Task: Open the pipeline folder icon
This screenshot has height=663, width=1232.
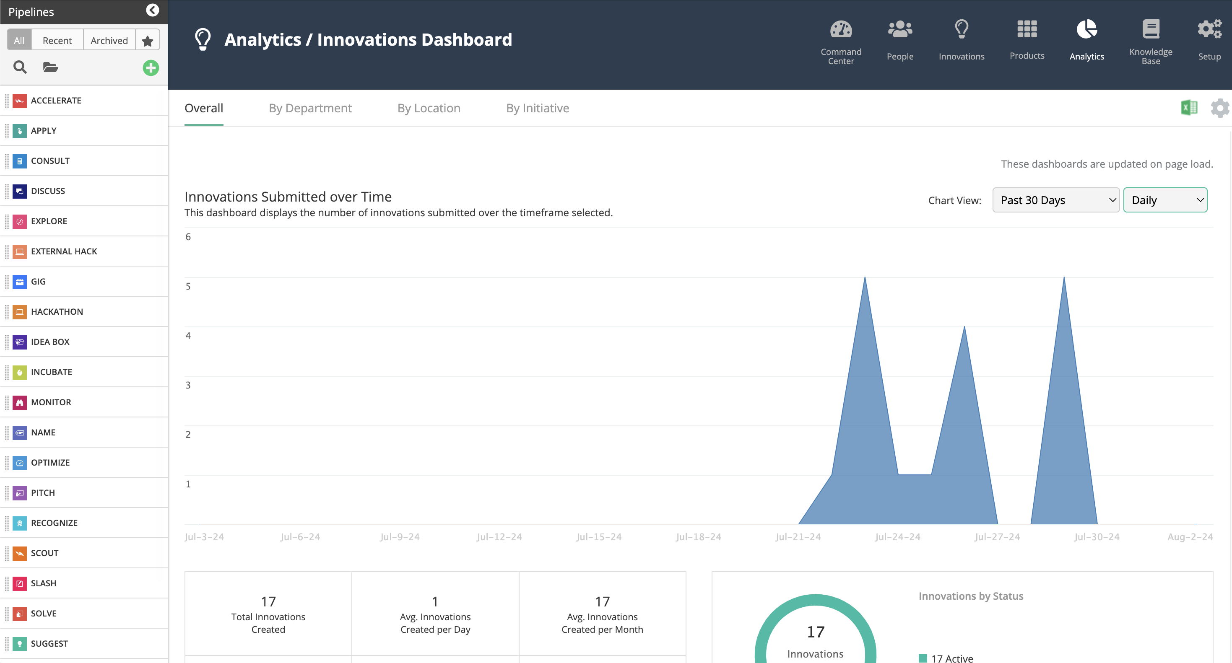Action: [50, 67]
